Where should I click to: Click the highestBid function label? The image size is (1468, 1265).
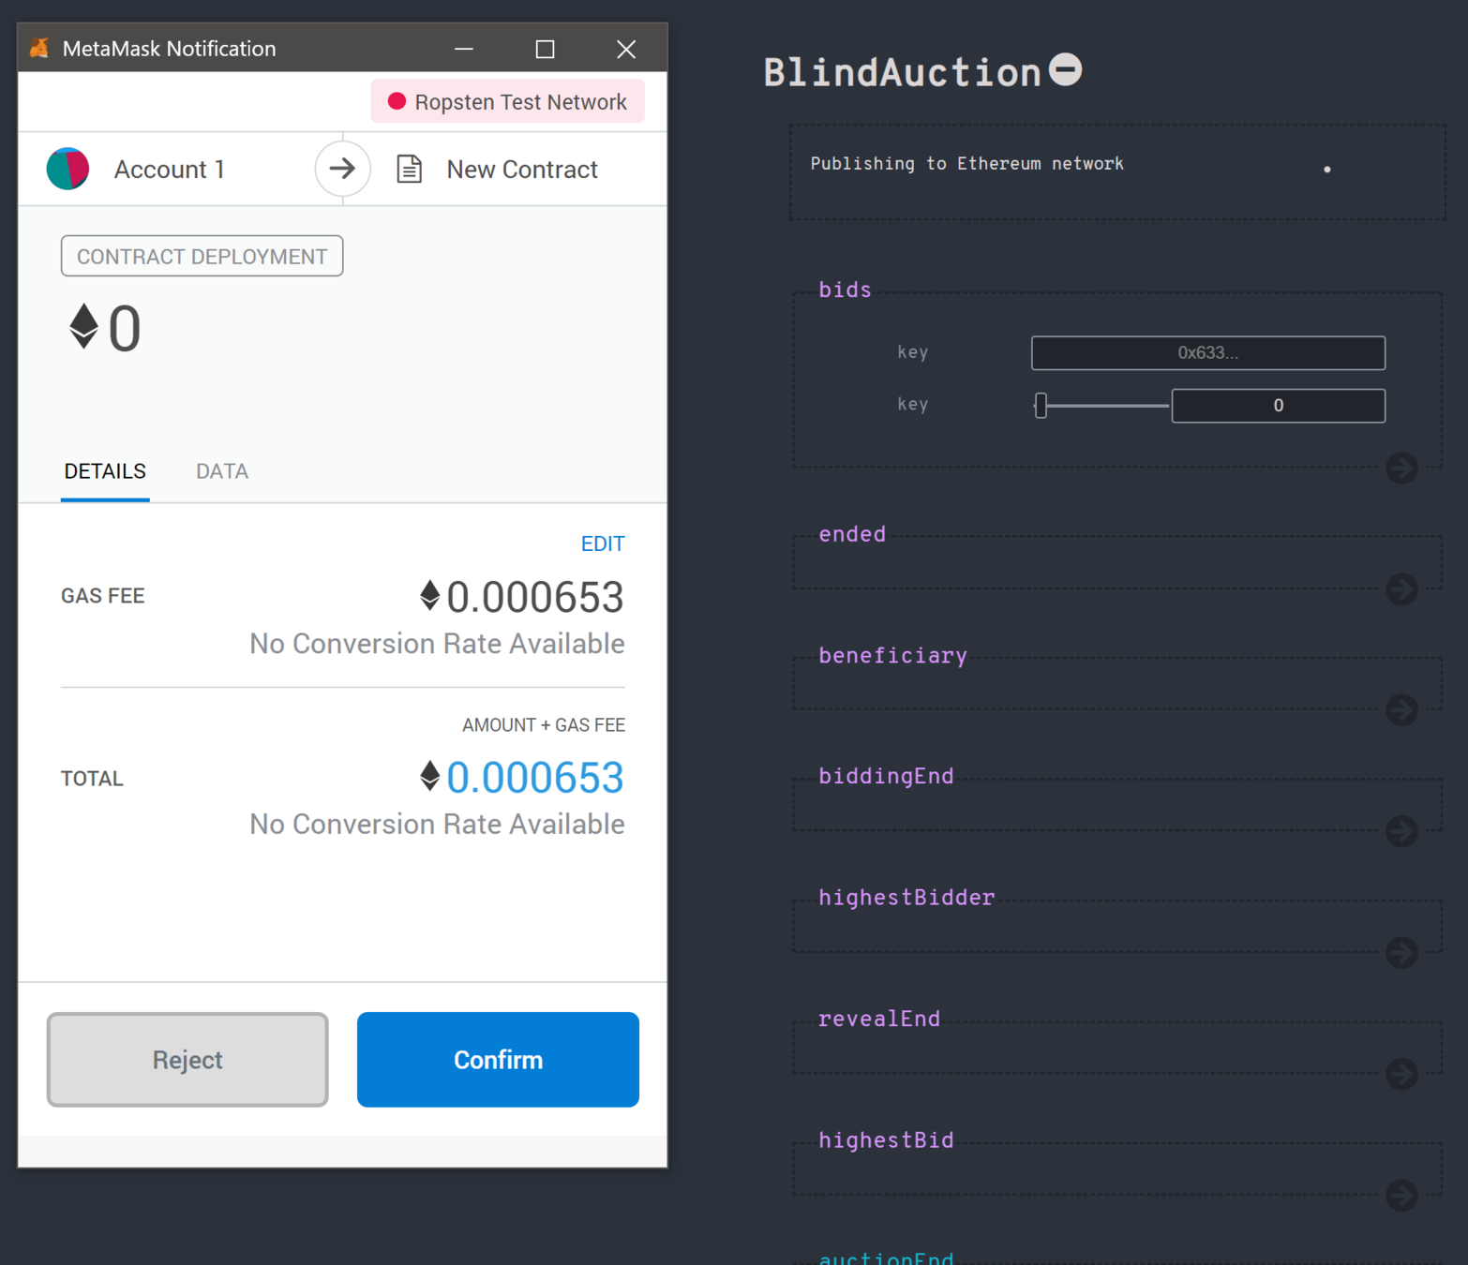[x=886, y=1140]
